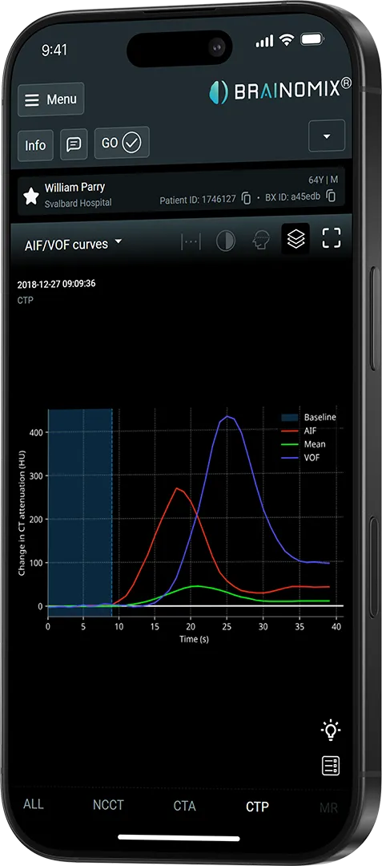Open patient Info panel
This screenshot has width=382, height=866.
35,144
